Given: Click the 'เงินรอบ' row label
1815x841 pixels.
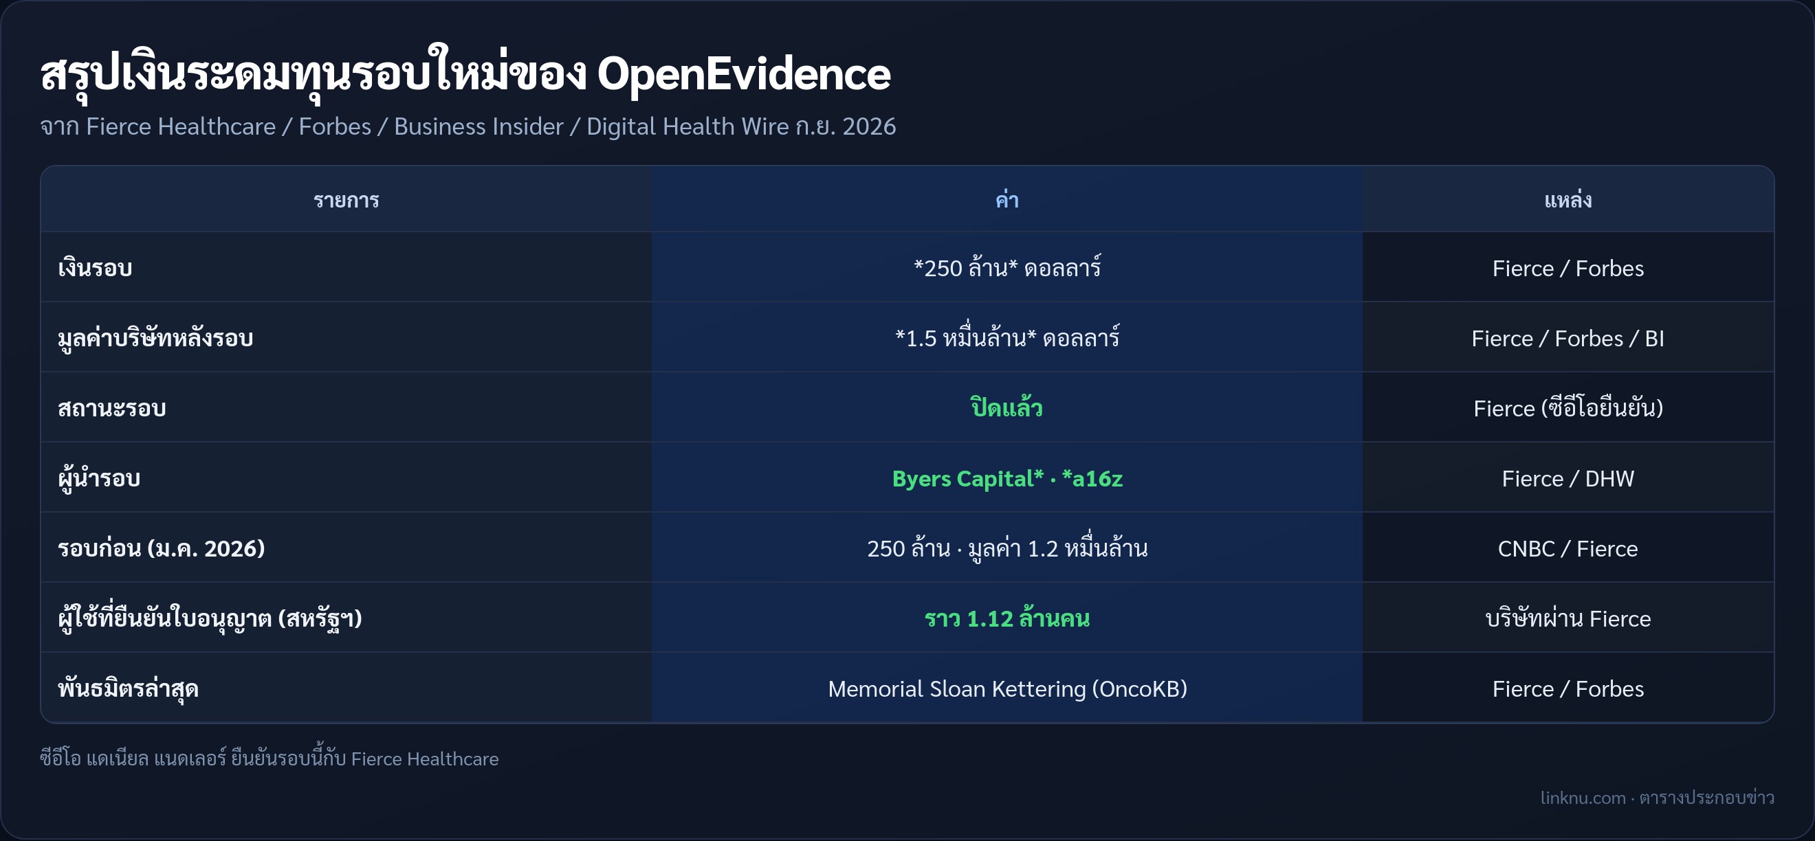Looking at the screenshot, I should click(x=95, y=269).
